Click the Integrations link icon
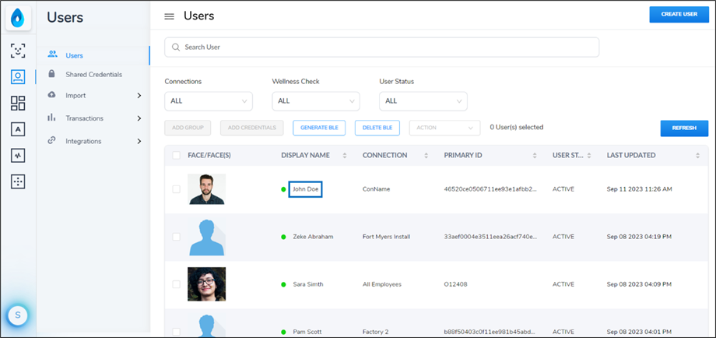The width and height of the screenshot is (716, 338). [x=51, y=141]
